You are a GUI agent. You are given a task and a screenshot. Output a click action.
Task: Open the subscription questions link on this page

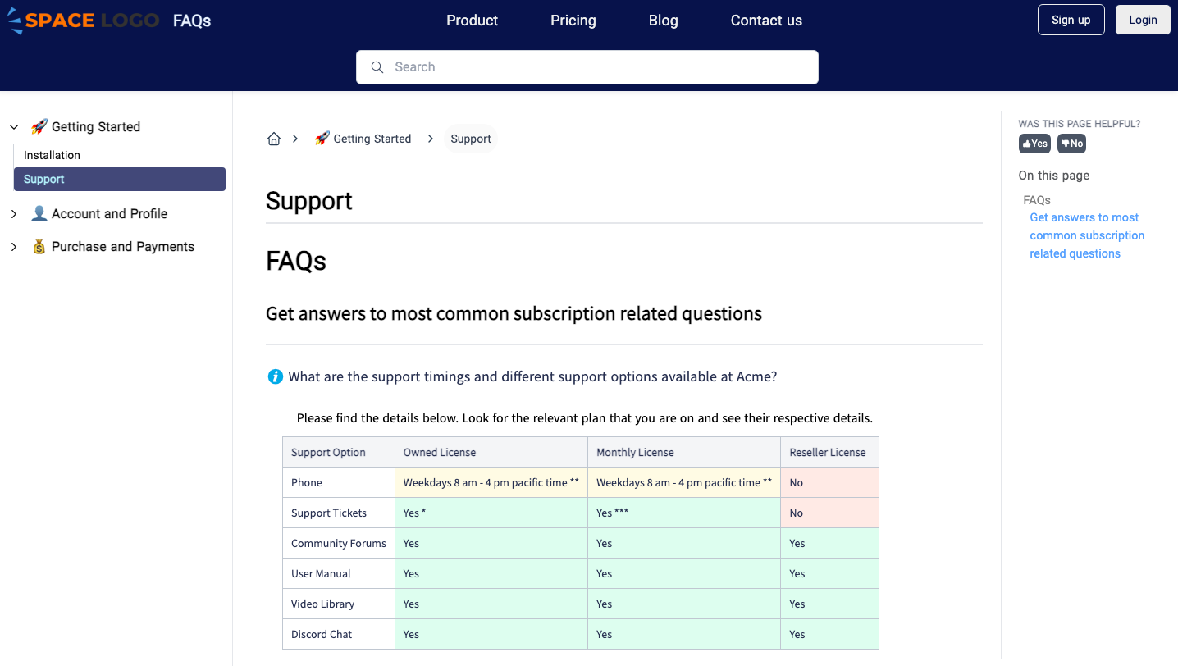click(x=1084, y=235)
